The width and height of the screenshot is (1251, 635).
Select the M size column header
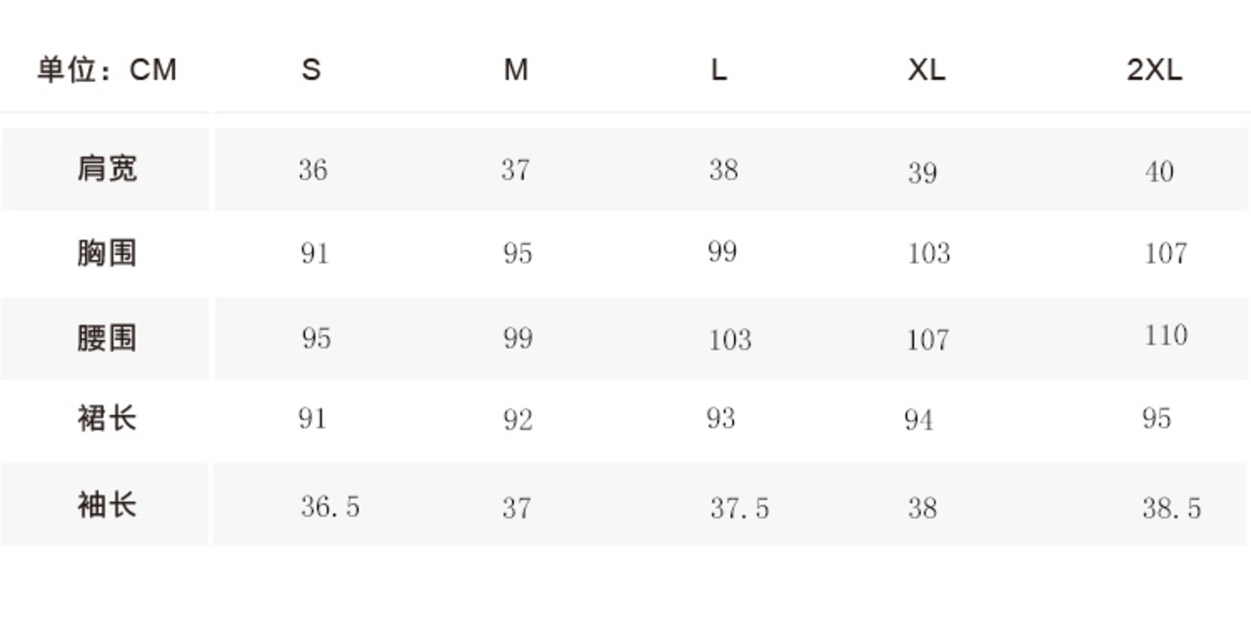tap(516, 69)
